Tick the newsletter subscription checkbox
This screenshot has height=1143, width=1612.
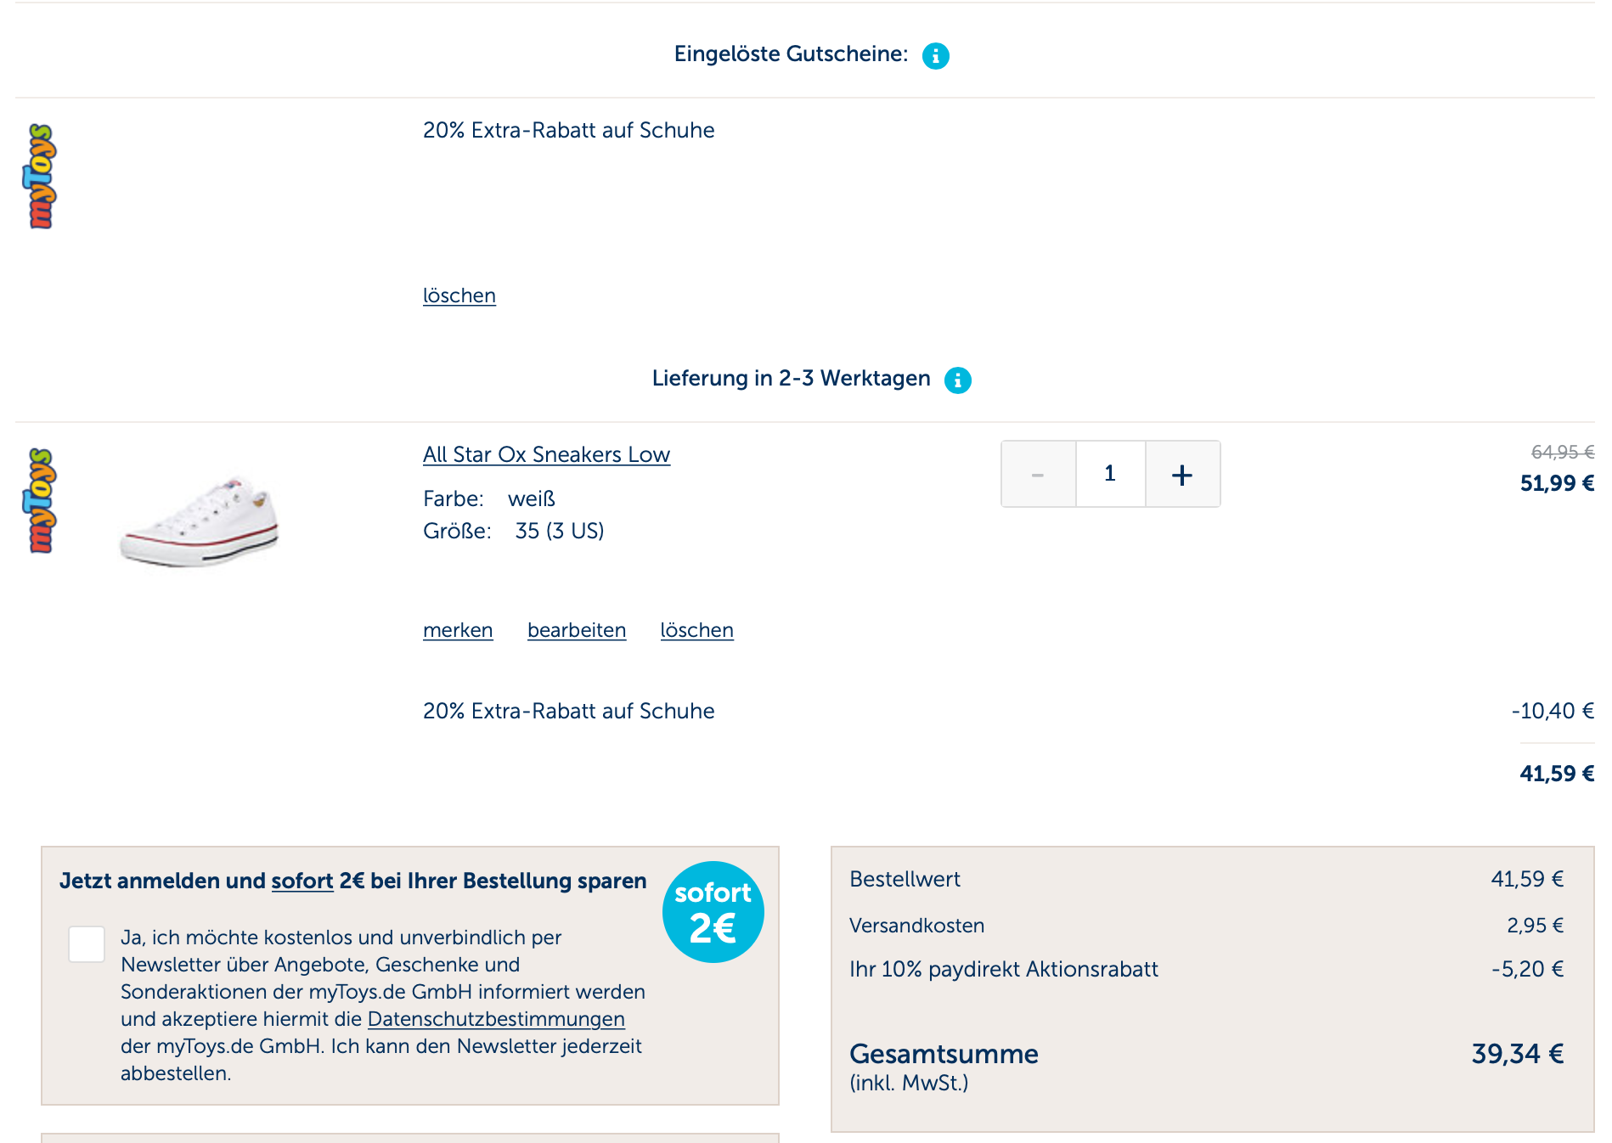[87, 944]
